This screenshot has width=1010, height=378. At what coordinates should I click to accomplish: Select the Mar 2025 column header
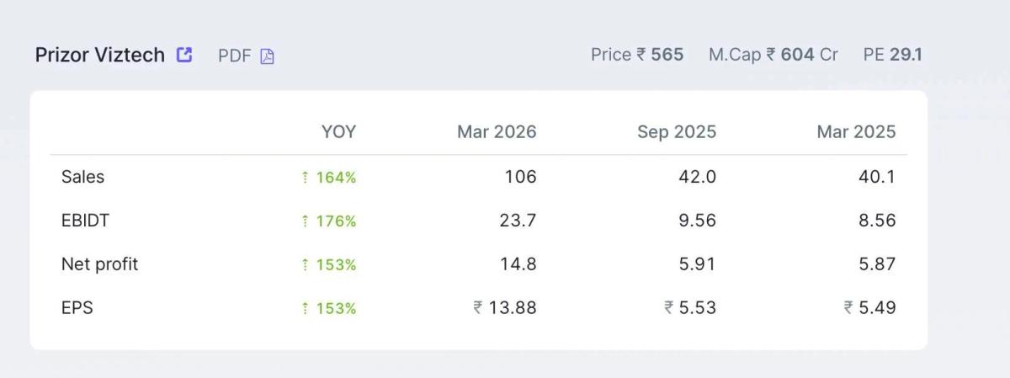[x=856, y=131]
